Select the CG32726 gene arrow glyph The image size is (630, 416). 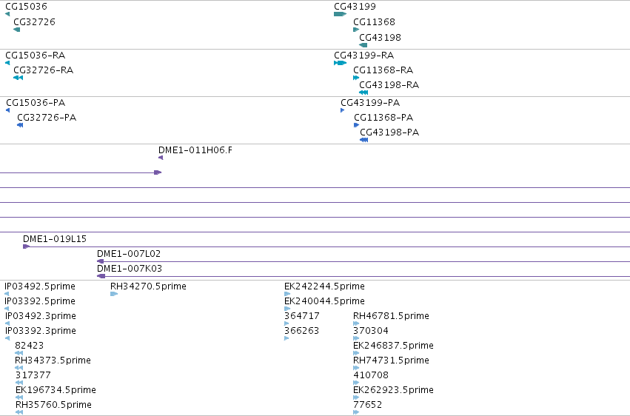[x=16, y=30]
